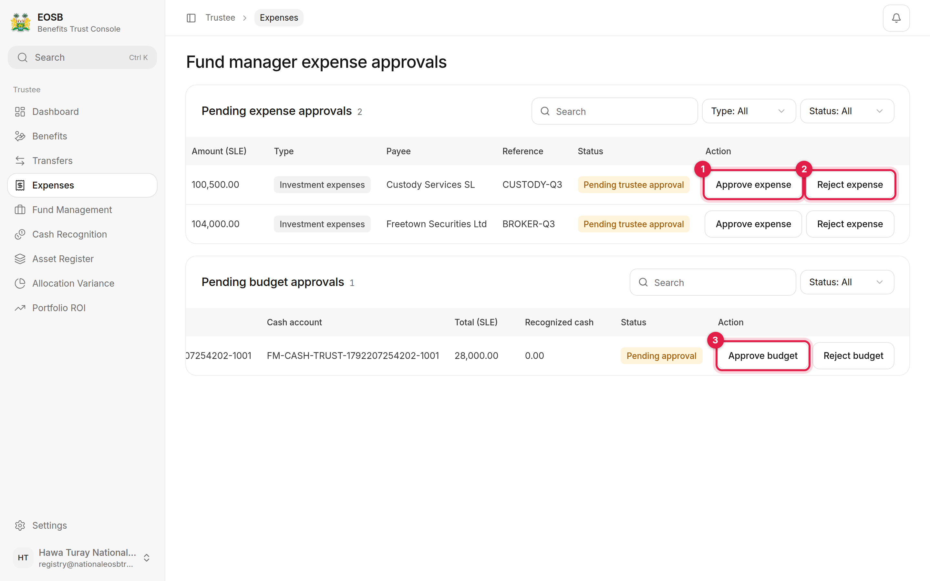Screen dimensions: 930x581
Task: Click the Fund Management briefcase icon
Action: click(20, 210)
